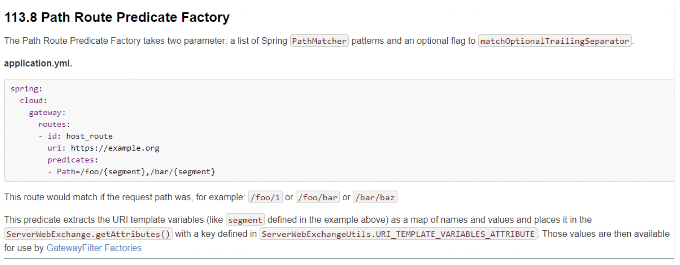Click the ServerWebExchangeUtils.URI_TEMPLATE_VARIABLES_ATTRIBUTE code
Screen dimensions: 680x265
point(398,234)
